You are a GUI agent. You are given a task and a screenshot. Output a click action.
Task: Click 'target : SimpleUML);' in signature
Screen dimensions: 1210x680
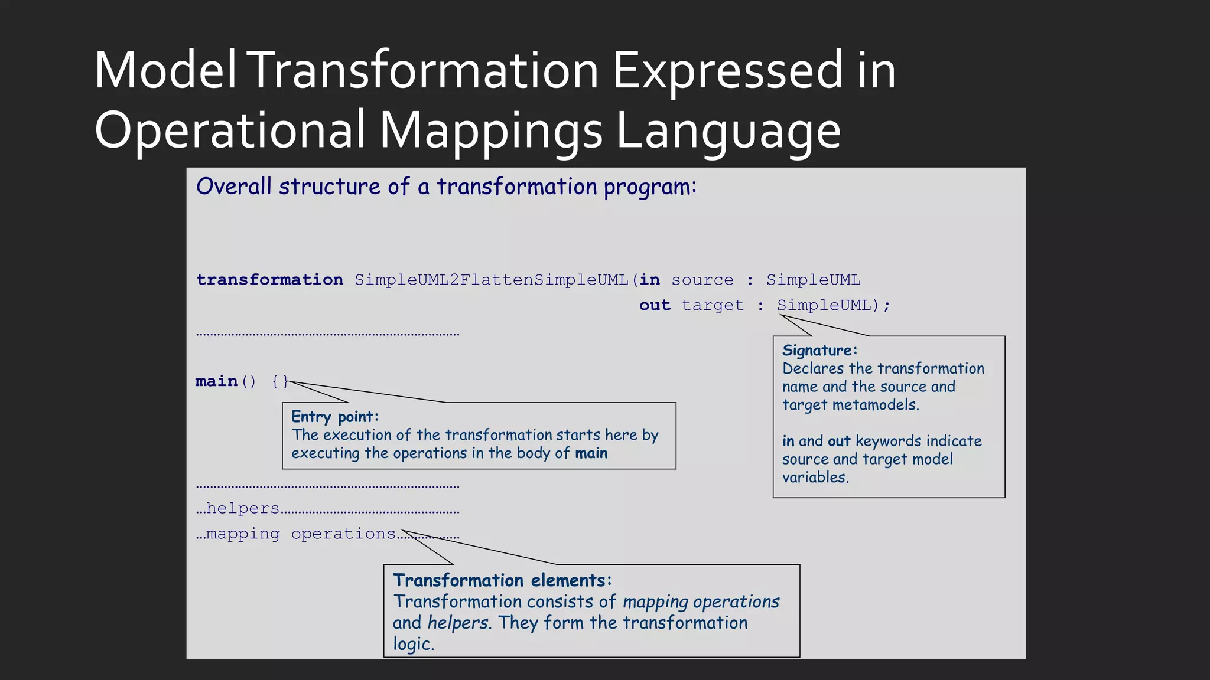786,305
